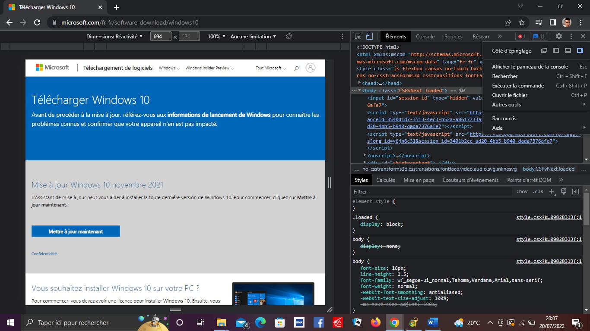Image resolution: width=590 pixels, height=331 pixels.
Task: Select Afficher le panneau de la console
Action: click(536, 67)
